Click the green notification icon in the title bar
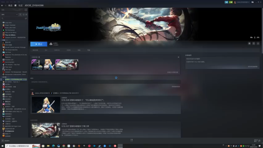Screen dimensions: 263x148 (x=231, y=2)
